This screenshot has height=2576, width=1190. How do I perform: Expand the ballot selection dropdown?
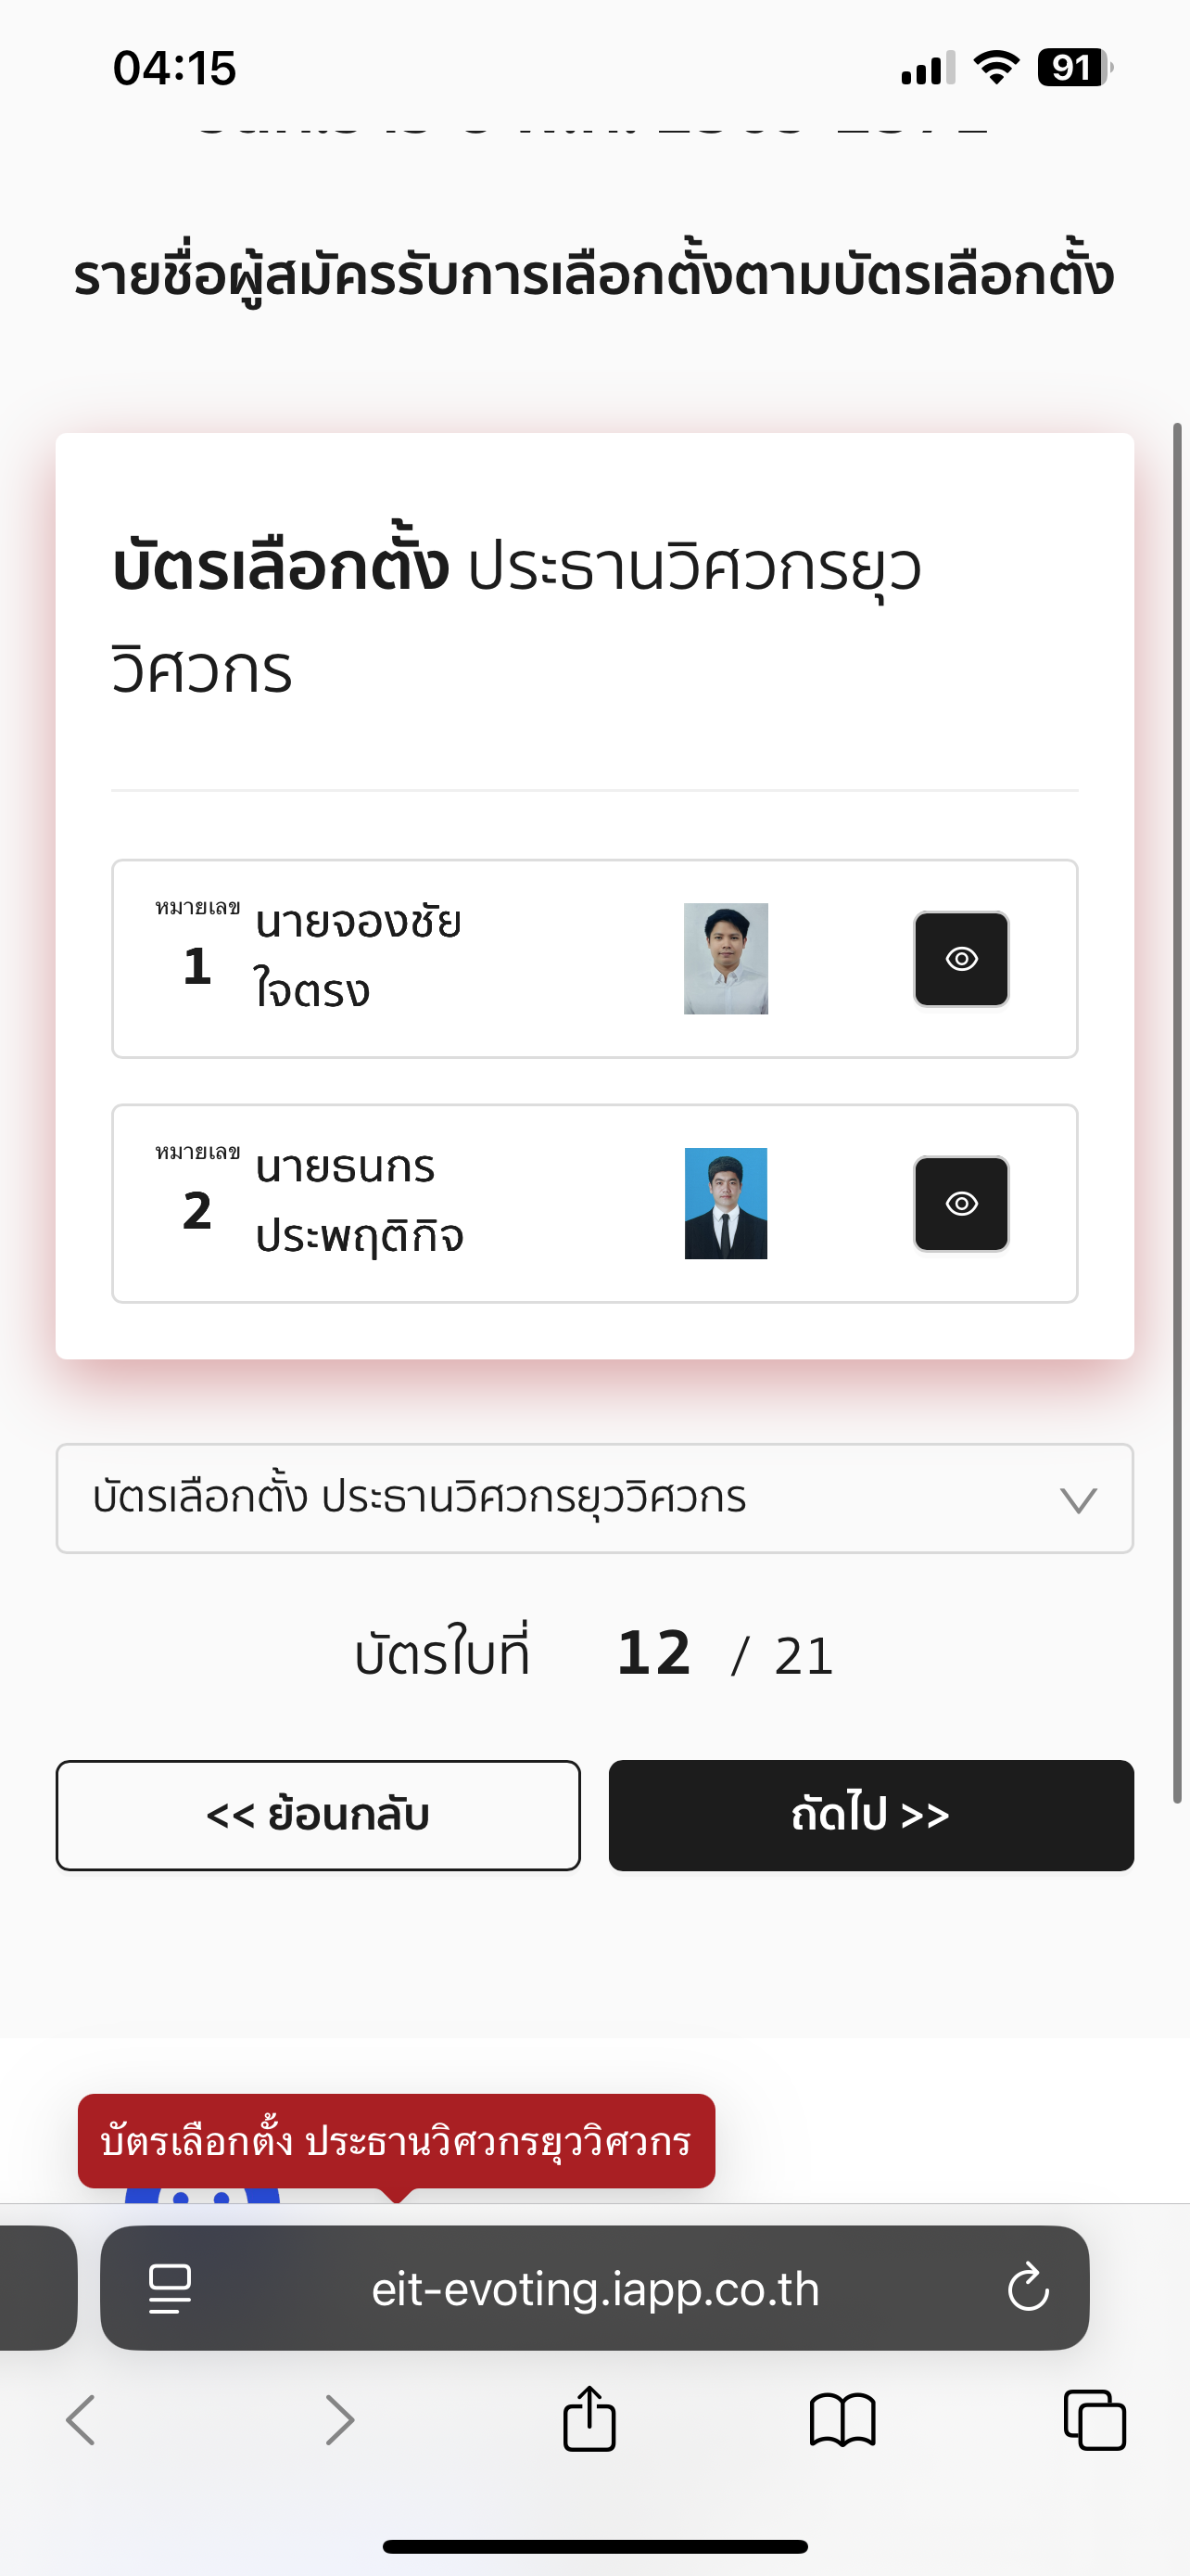coord(594,1498)
